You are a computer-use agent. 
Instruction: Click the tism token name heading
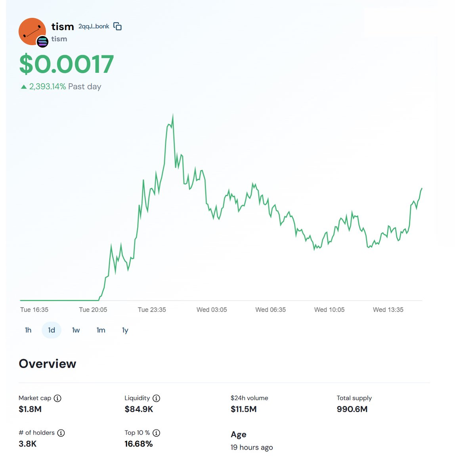coord(63,27)
